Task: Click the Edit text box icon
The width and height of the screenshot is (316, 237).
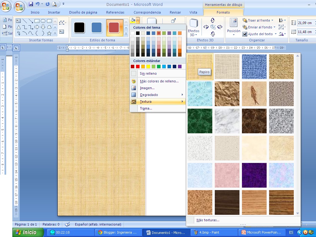Action: 62,32
